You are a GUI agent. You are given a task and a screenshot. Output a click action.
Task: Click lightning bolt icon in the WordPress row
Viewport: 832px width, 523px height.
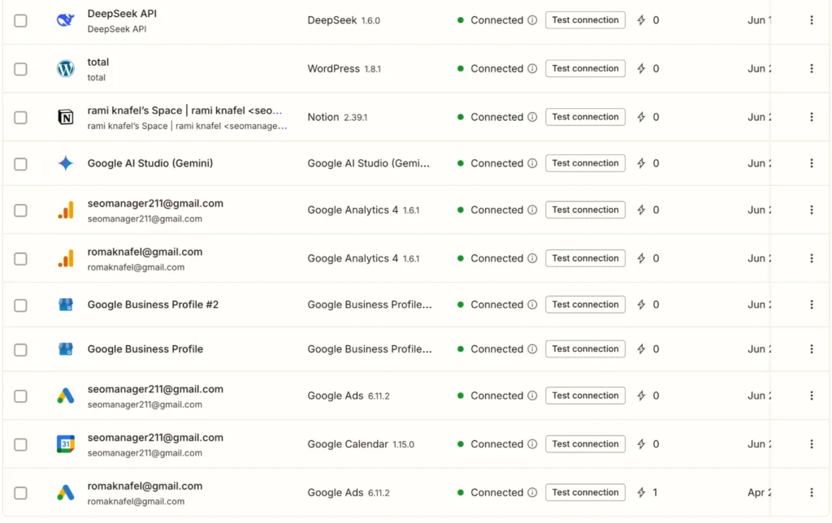(641, 68)
